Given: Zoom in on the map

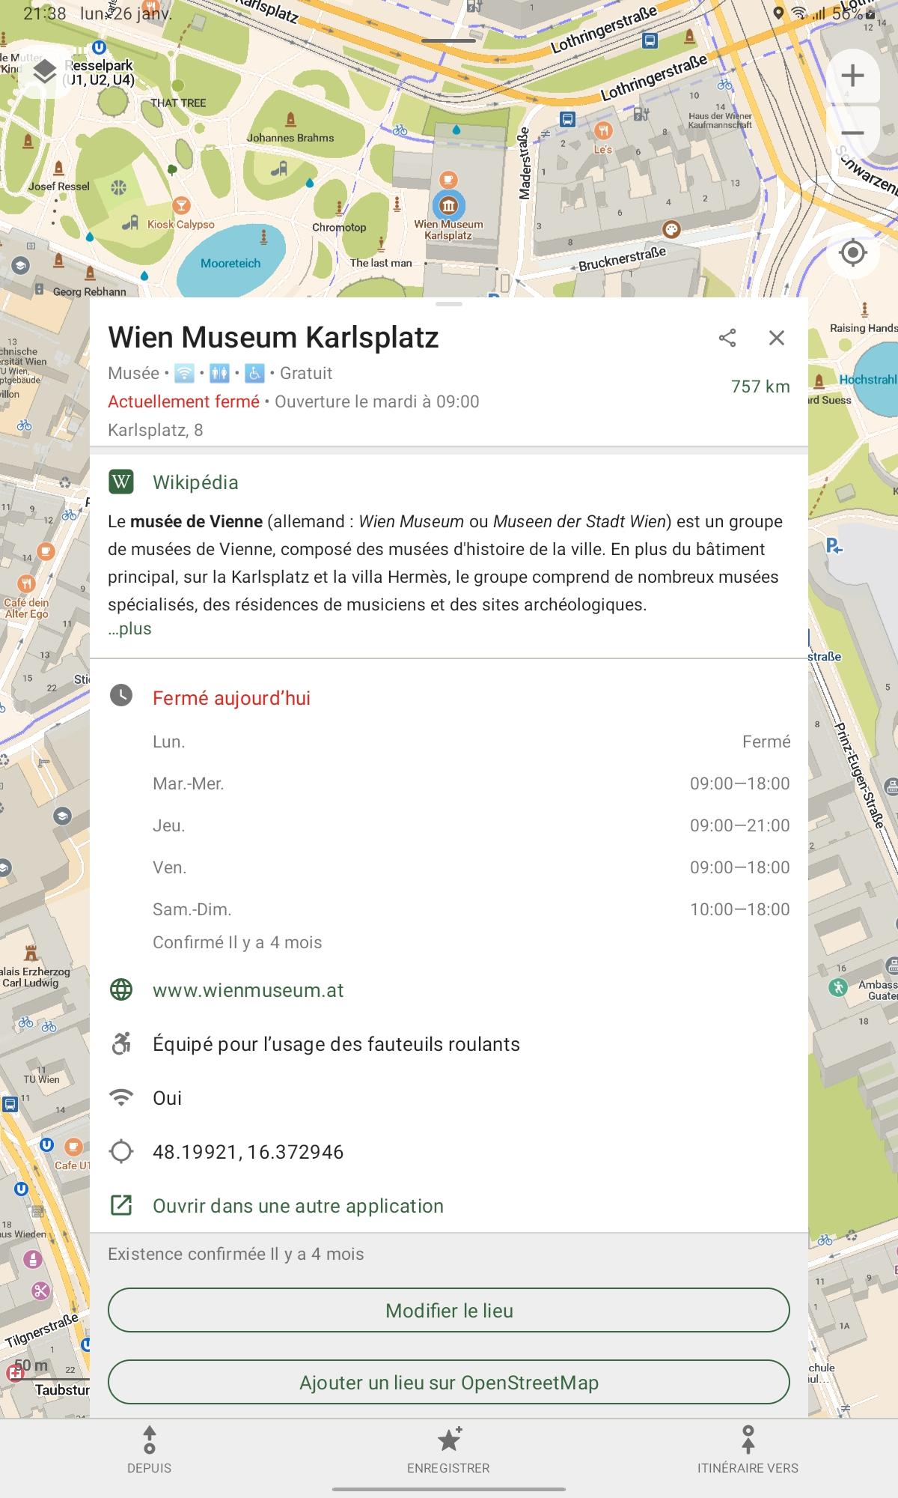Looking at the screenshot, I should click(852, 76).
